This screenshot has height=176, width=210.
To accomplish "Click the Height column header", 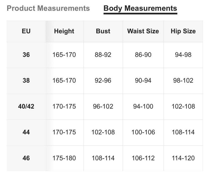I will click(x=64, y=31).
